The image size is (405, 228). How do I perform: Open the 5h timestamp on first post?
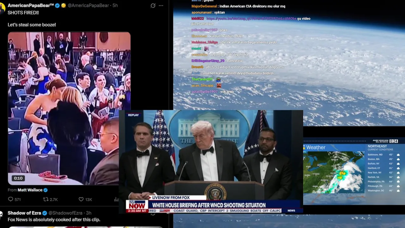click(x=115, y=6)
